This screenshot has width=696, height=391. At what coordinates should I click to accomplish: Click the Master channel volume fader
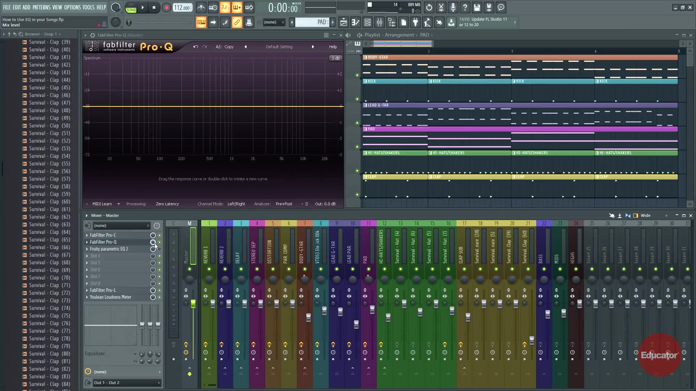[x=193, y=304]
